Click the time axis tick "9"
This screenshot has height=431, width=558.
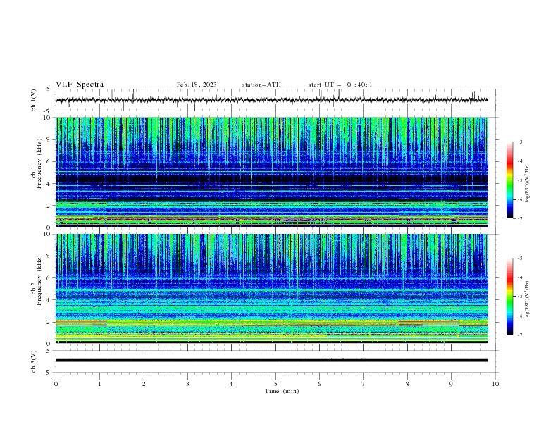(451, 384)
